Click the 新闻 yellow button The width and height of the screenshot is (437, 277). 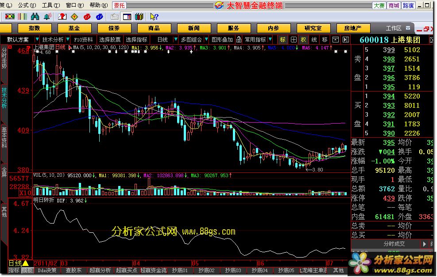[x=194, y=28]
